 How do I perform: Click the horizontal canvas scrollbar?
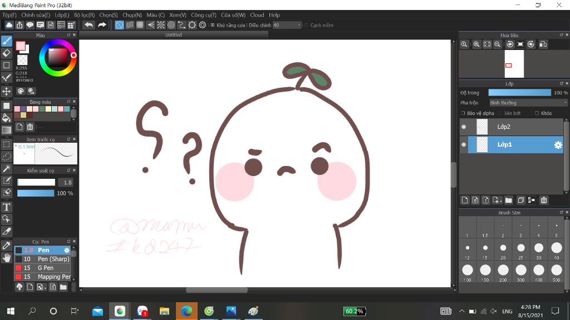(217, 290)
